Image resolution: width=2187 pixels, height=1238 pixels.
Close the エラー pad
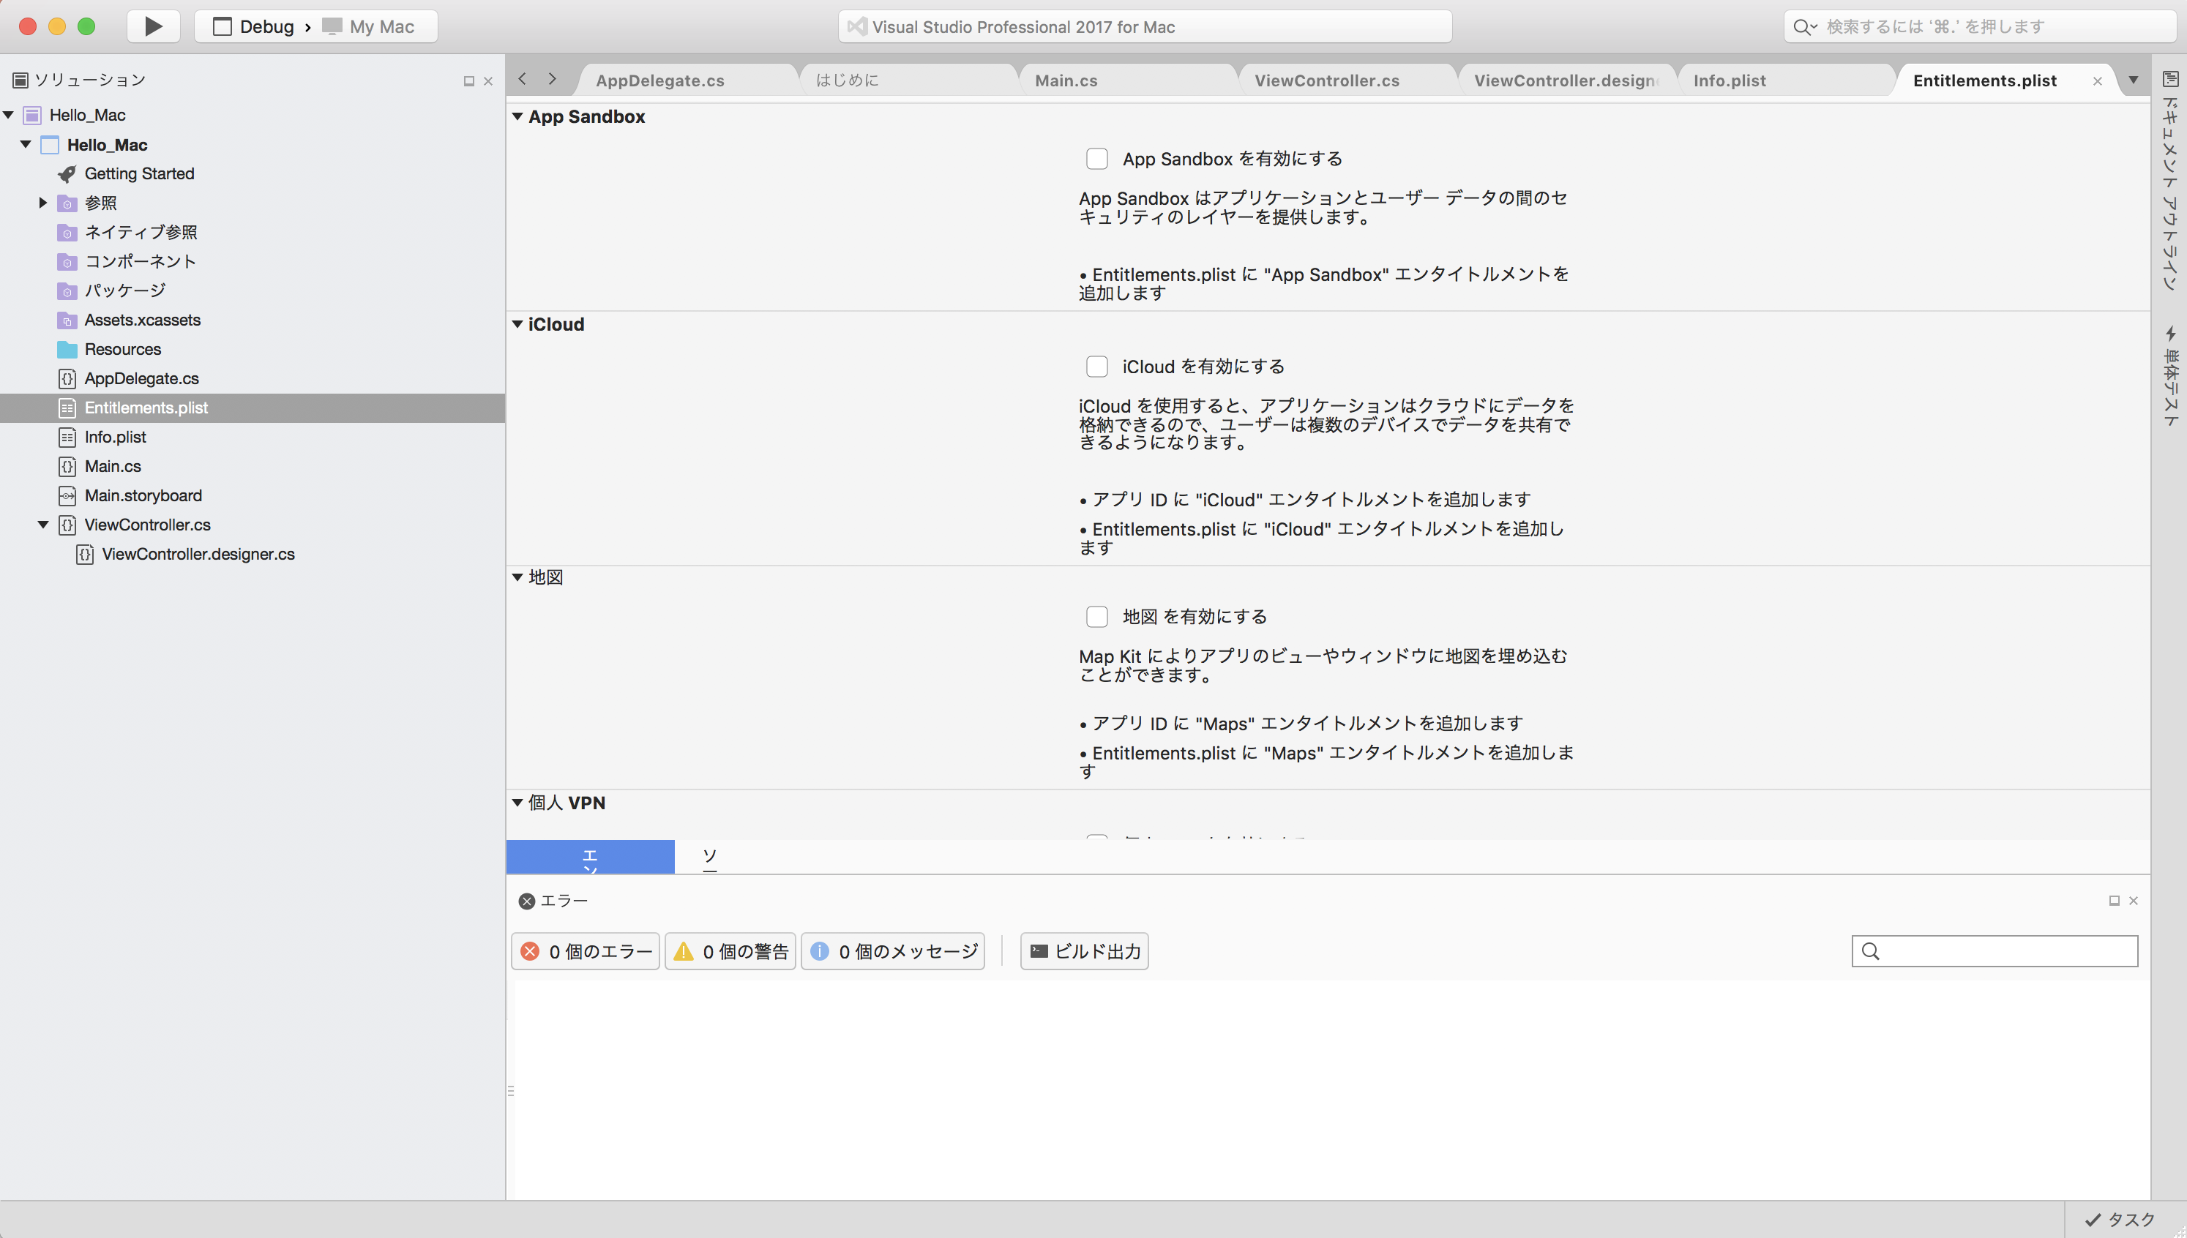click(x=2134, y=901)
